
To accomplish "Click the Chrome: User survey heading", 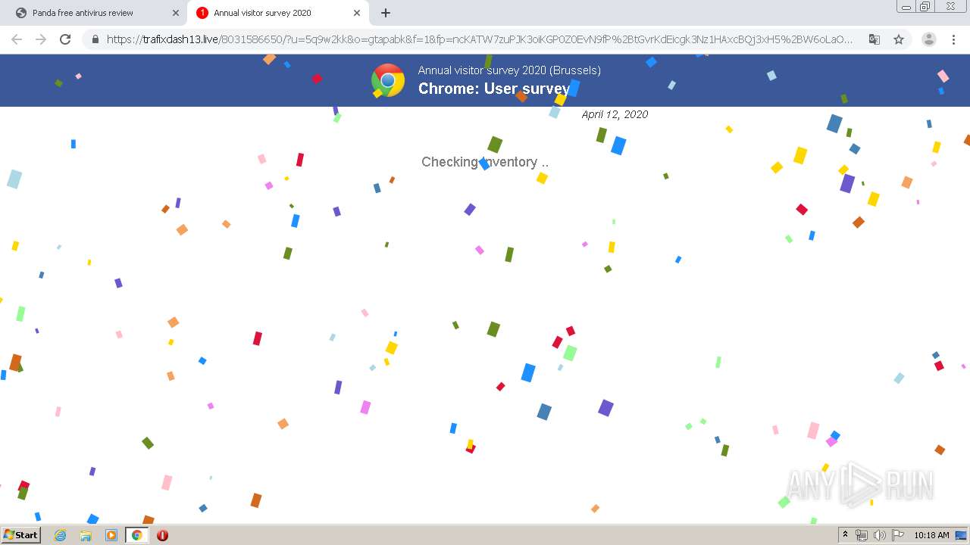I will coord(493,89).
